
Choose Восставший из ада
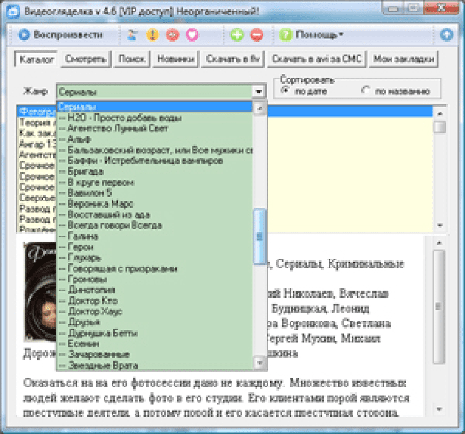(x=154, y=215)
